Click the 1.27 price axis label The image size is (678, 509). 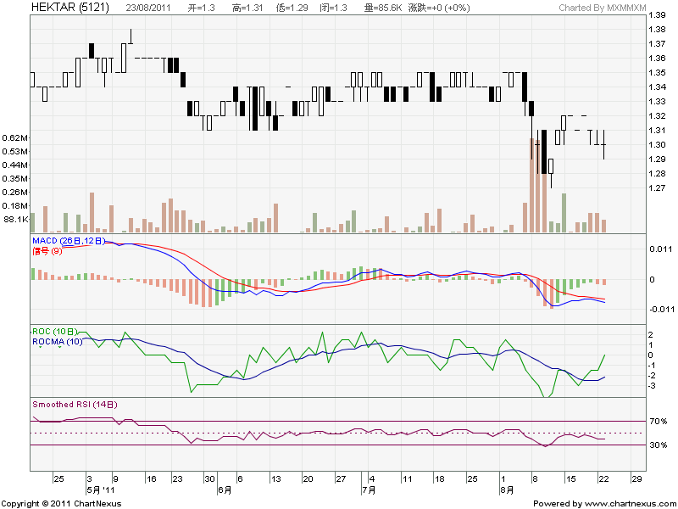(x=657, y=188)
